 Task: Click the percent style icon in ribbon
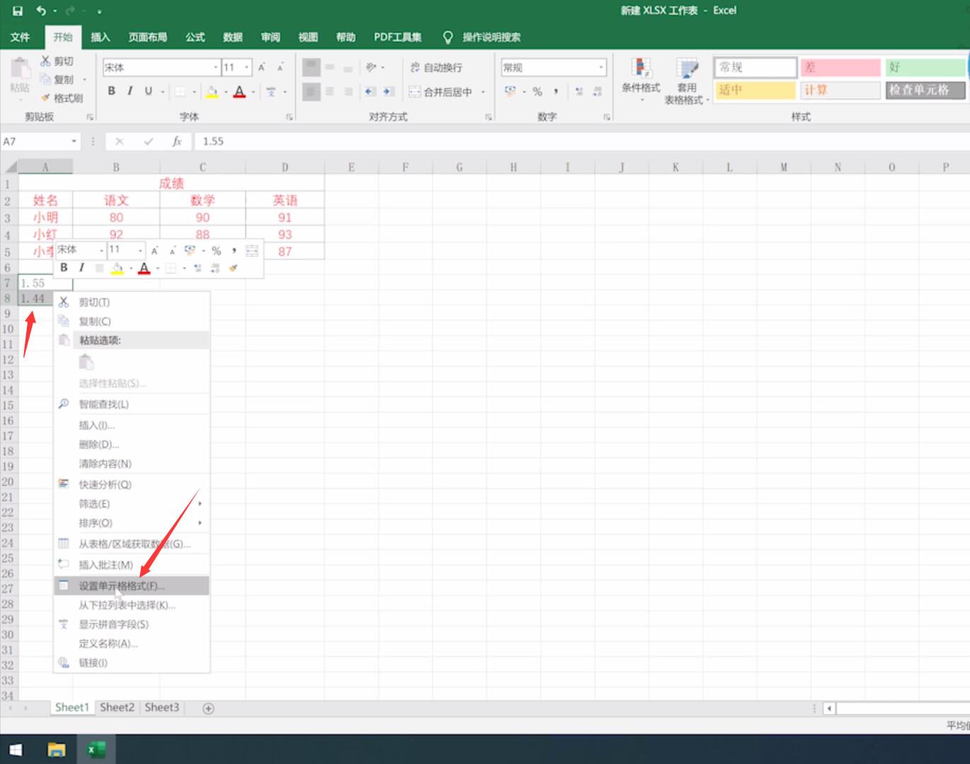point(538,91)
